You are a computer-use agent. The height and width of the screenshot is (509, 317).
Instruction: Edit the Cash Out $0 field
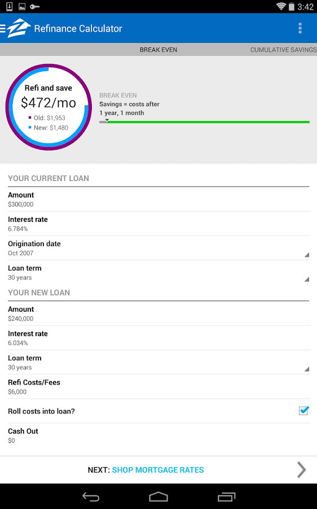pyautogui.click(x=158, y=435)
